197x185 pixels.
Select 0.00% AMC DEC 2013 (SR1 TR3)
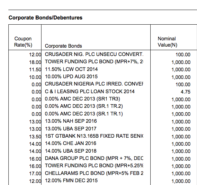point(82,99)
